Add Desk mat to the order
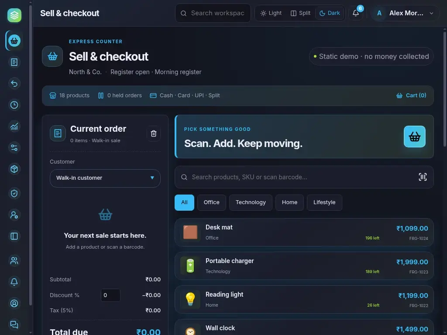The height and width of the screenshot is (335, 447). tap(304, 232)
